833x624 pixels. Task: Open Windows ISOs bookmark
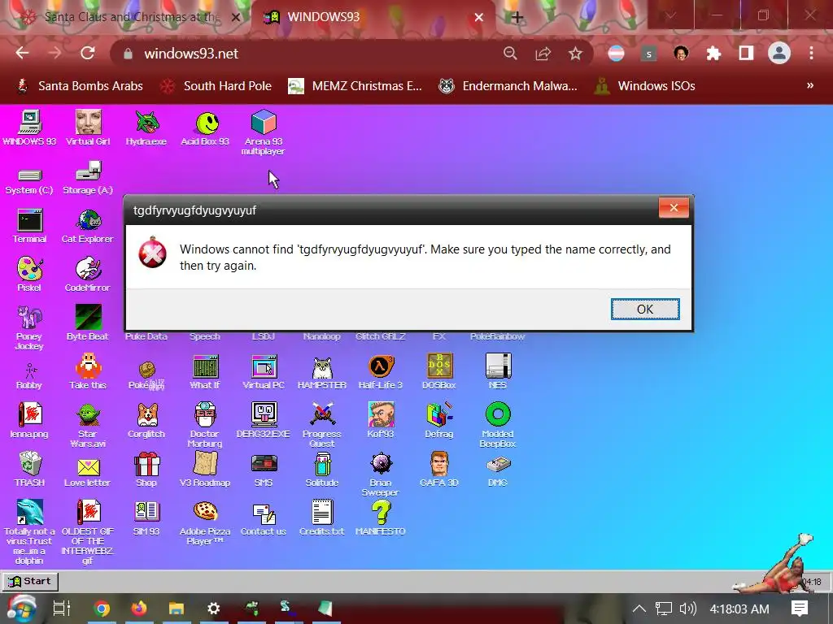(645, 86)
